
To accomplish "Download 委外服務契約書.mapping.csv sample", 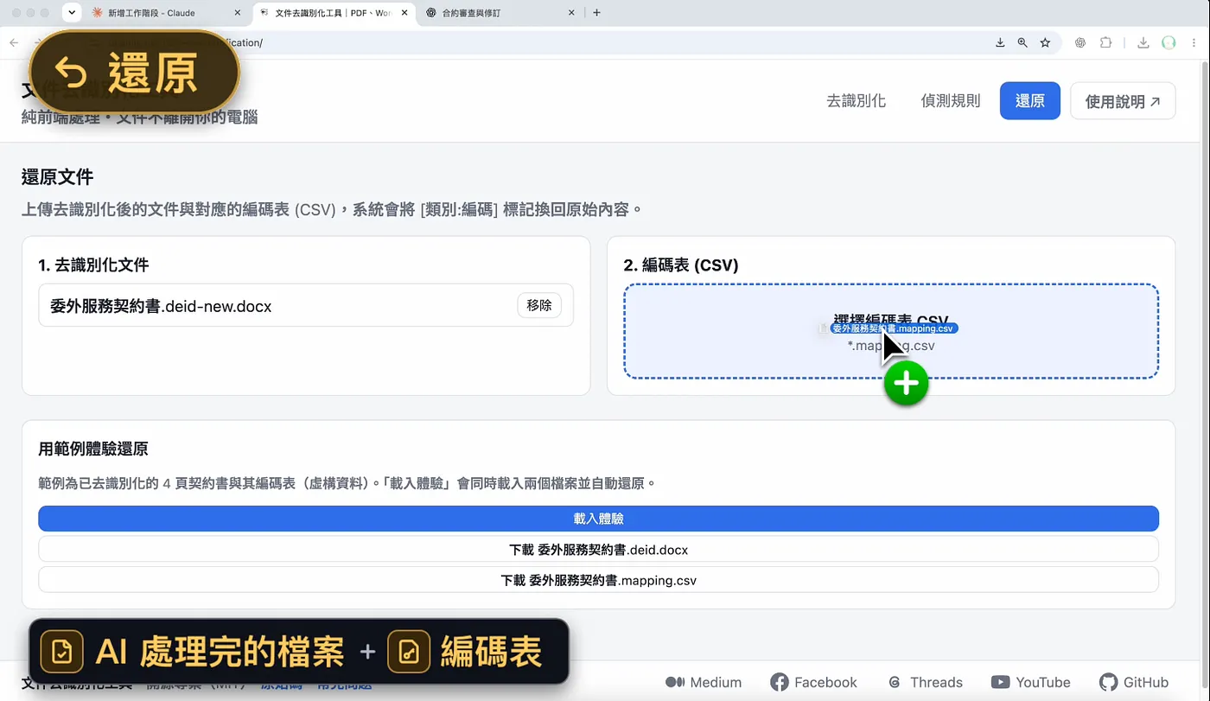I will pos(598,580).
